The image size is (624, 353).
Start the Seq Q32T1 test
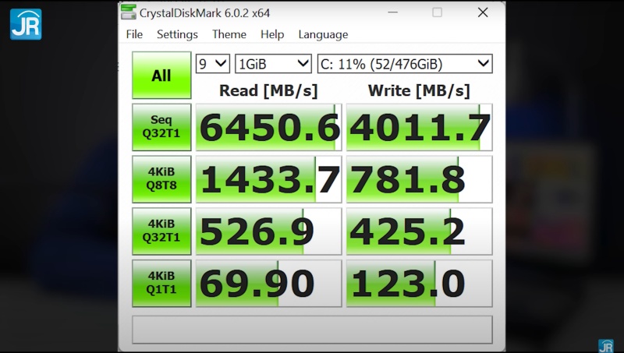tap(161, 127)
